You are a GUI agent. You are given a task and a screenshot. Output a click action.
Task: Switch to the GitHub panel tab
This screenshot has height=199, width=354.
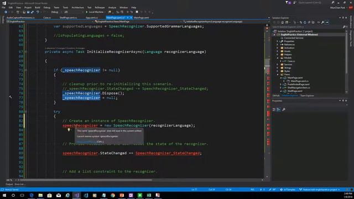[276, 96]
